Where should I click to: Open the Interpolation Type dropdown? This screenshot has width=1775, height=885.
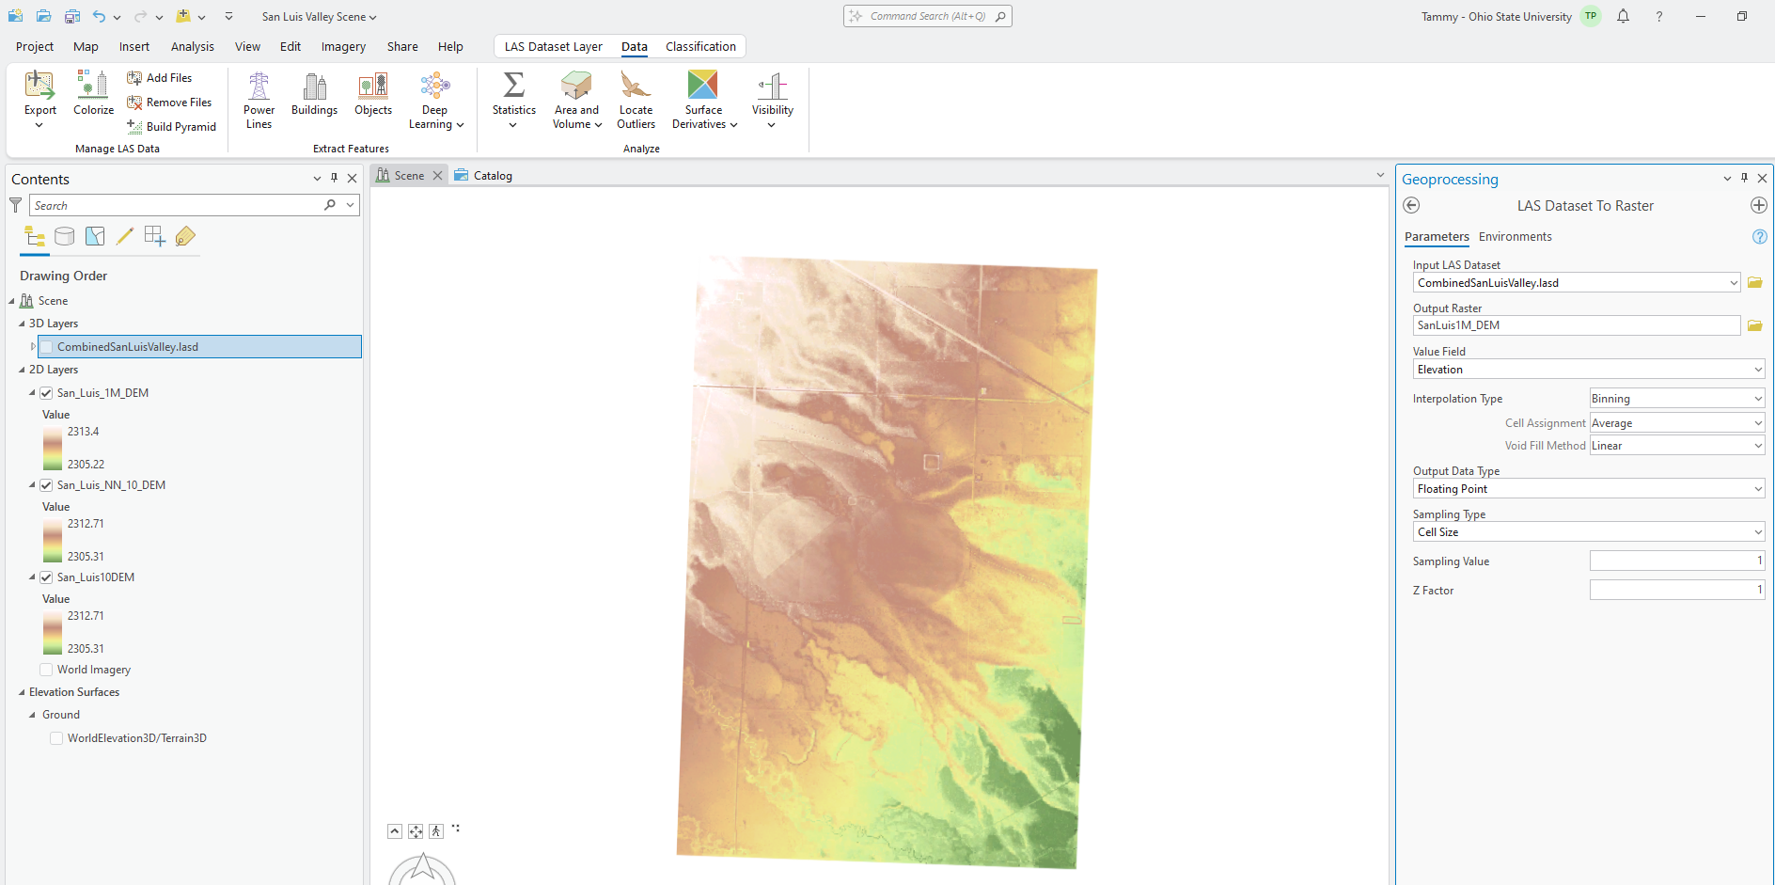point(1676,399)
